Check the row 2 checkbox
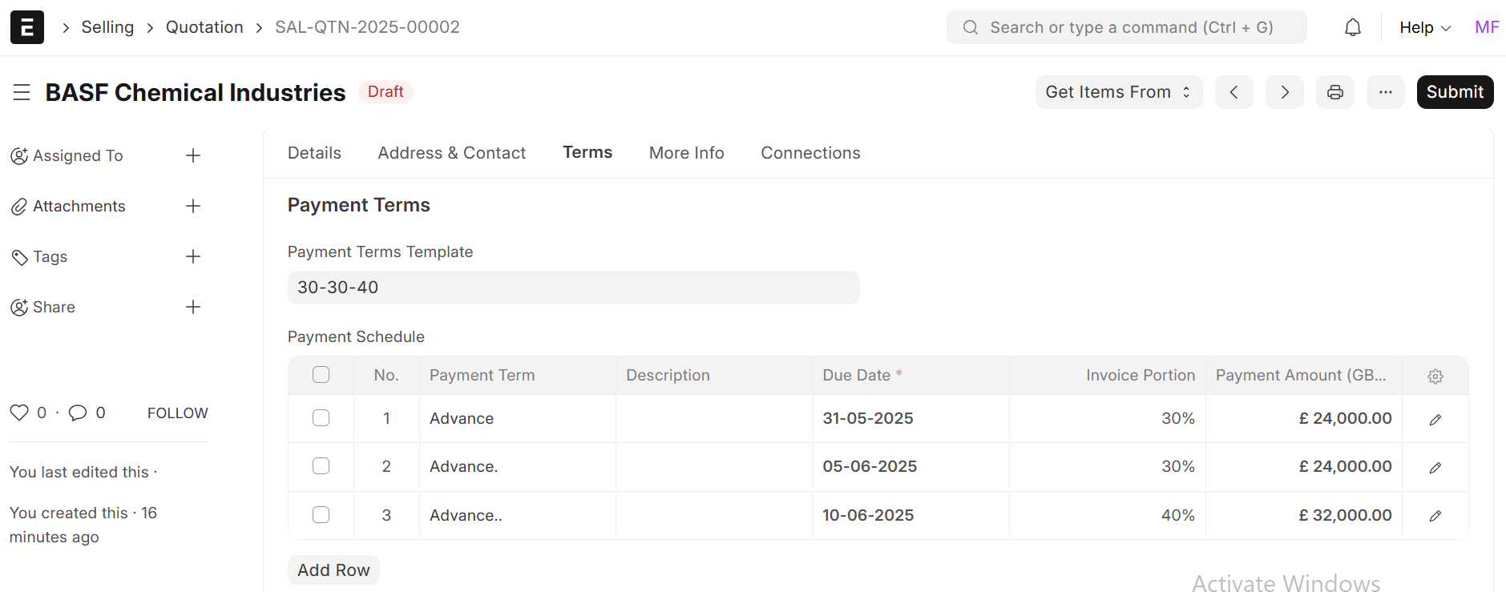The image size is (1506, 592). click(x=321, y=466)
